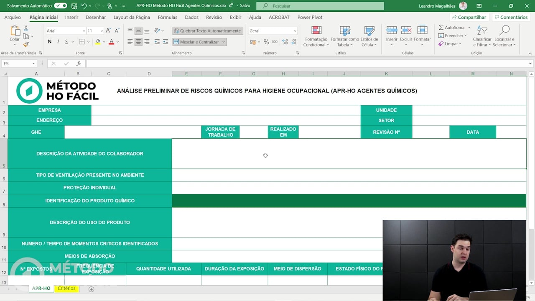Viewport: 535px width, 301px height.
Task: Add a new sheet with plus button
Action: pos(91,289)
